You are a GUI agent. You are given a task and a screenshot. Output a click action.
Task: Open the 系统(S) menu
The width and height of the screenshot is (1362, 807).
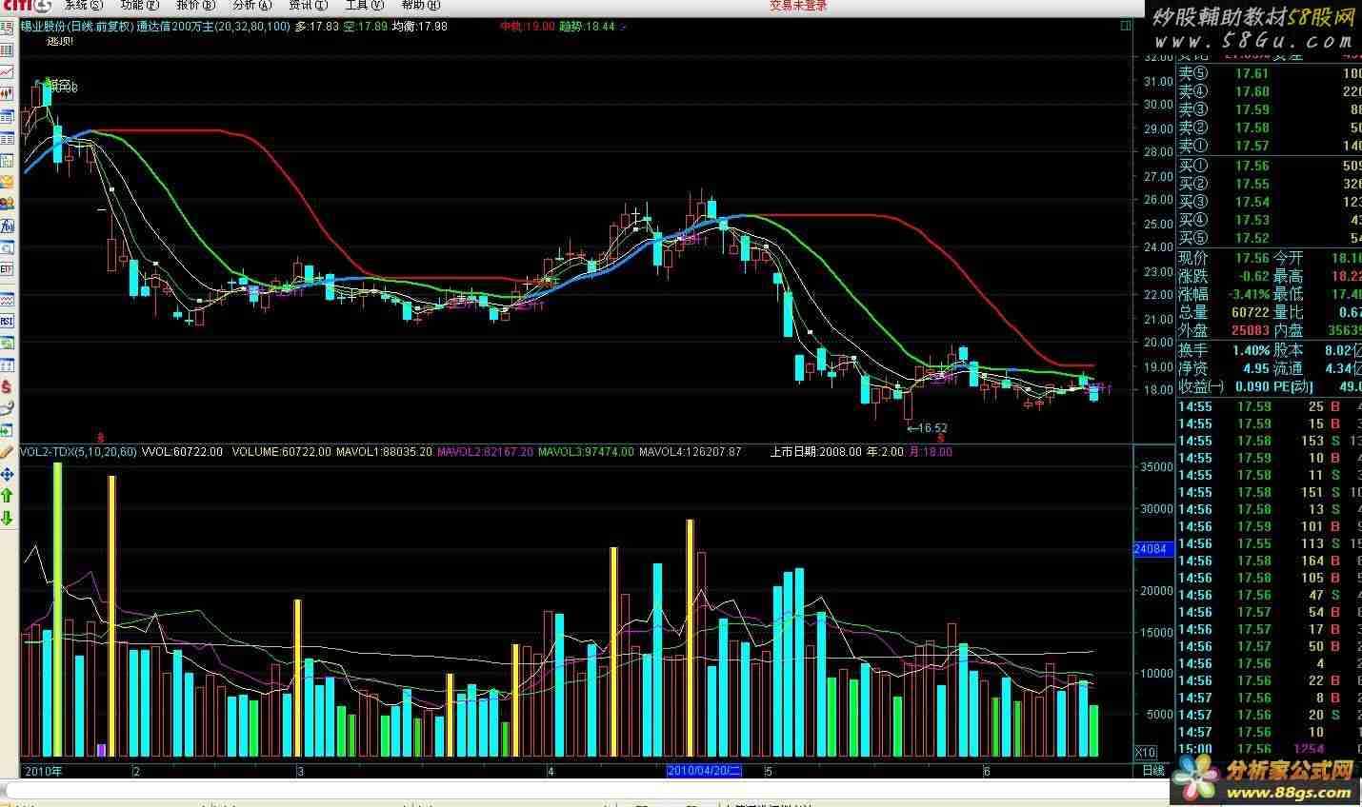tap(83, 6)
